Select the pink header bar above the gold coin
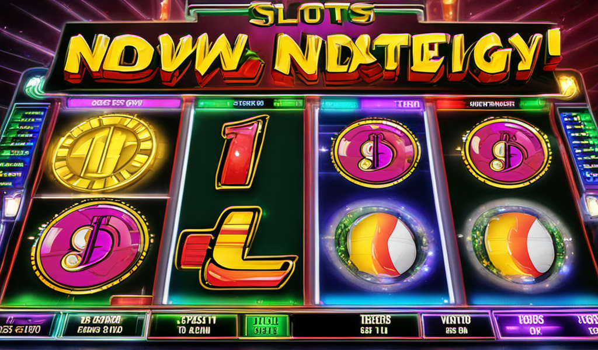 [x=124, y=103]
